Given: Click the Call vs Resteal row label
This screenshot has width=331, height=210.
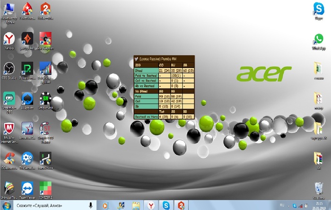Looking at the screenshot, I should point(146,81).
